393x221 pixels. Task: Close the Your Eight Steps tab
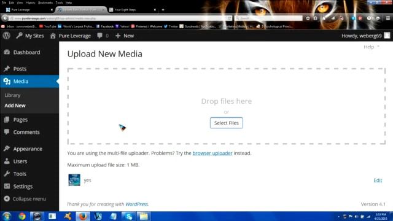(155, 10)
